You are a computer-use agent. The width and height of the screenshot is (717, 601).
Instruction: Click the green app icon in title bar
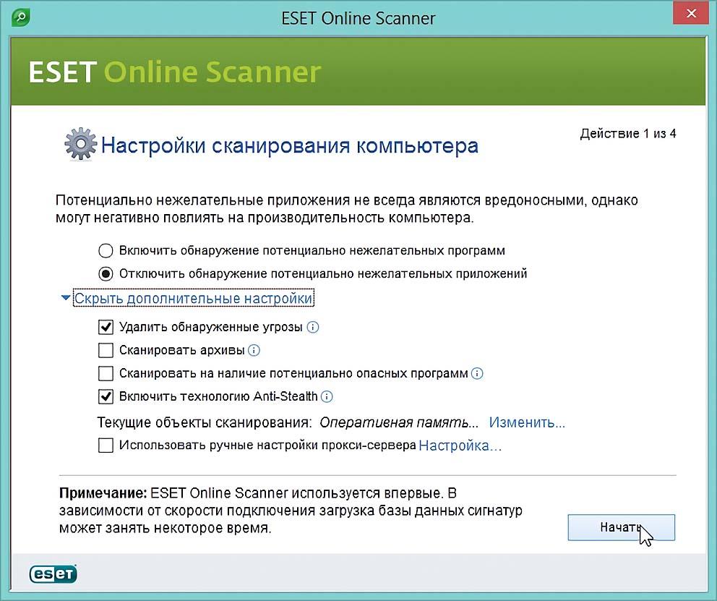coord(22,17)
